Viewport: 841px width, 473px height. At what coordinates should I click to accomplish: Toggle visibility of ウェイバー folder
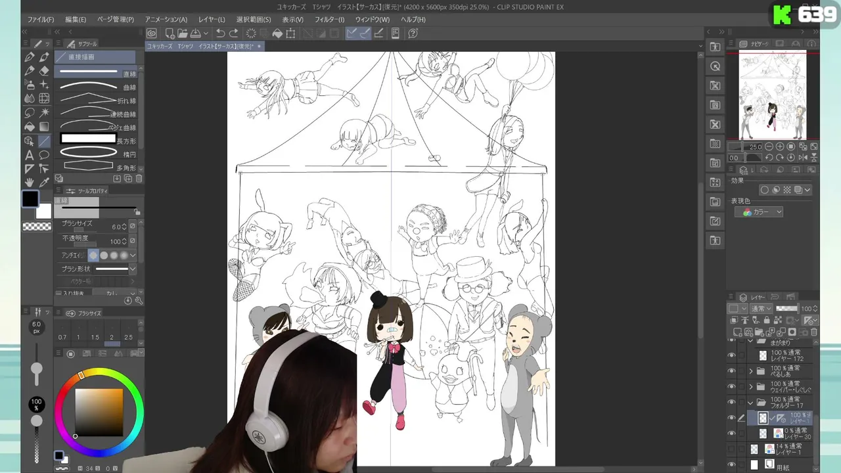pyautogui.click(x=731, y=387)
